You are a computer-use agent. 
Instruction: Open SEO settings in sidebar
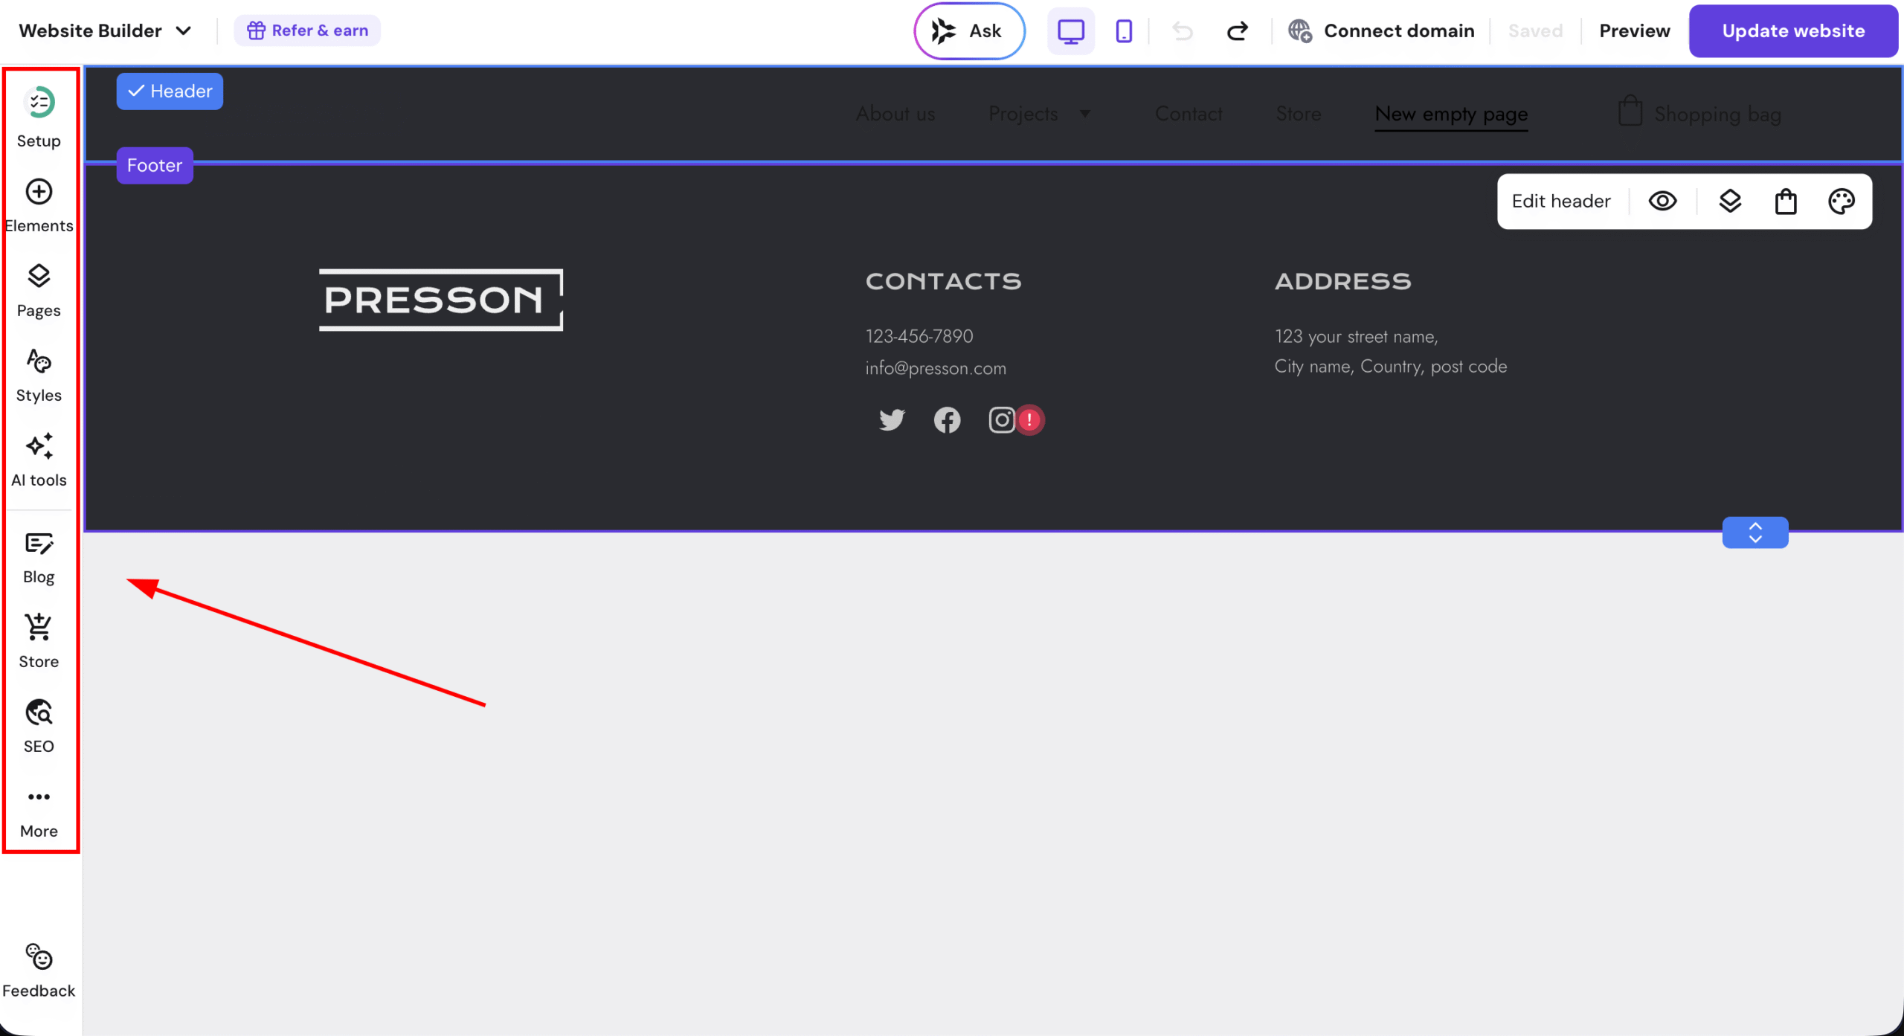point(39,725)
